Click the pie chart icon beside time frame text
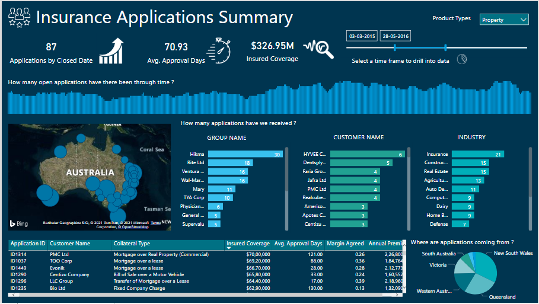 point(462,60)
